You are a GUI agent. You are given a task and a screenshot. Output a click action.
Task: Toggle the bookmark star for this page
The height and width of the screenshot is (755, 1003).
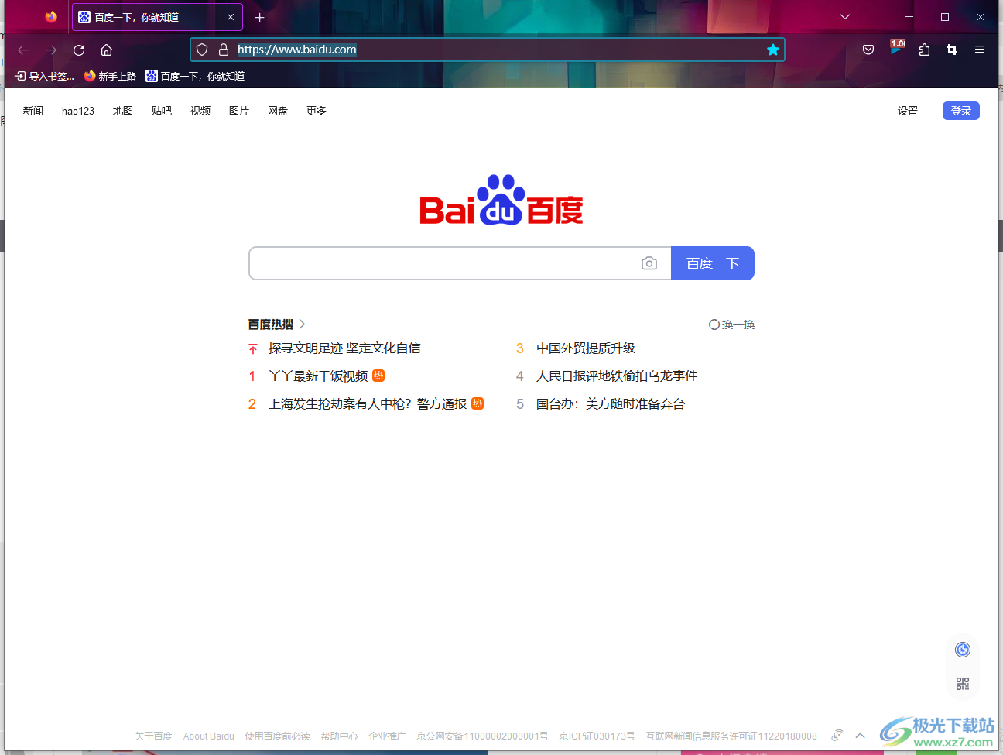tap(772, 50)
